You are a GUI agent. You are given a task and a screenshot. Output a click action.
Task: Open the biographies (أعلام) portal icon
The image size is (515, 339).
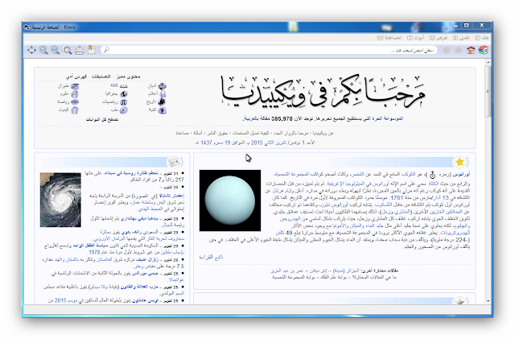click(163, 94)
